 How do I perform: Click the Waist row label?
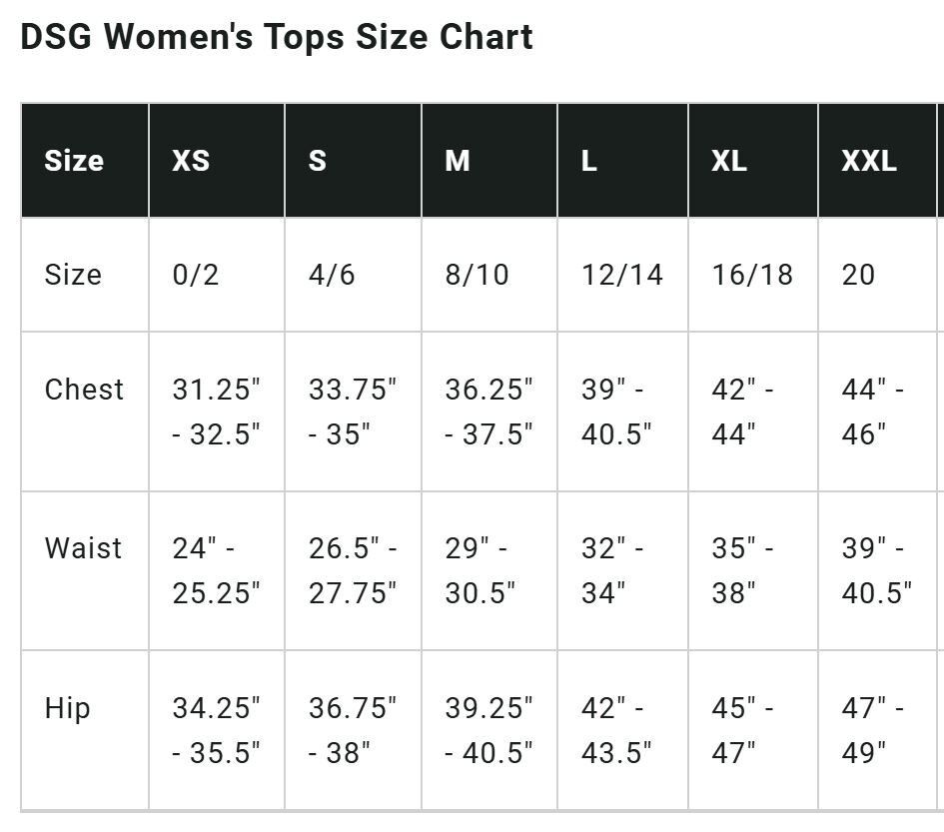pos(83,548)
